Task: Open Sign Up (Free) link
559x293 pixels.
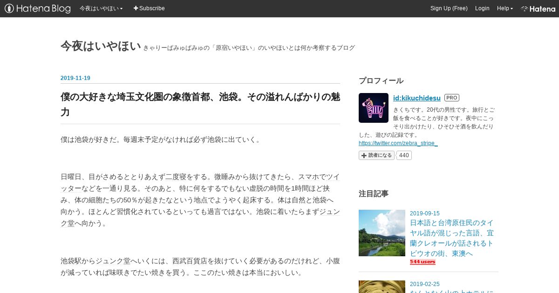Action: (449, 8)
